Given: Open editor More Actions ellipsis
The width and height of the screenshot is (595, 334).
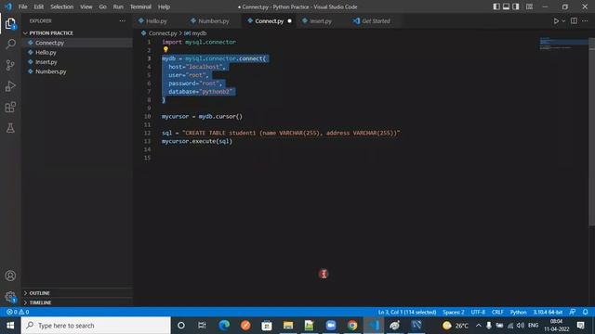Looking at the screenshot, I should pyautogui.click(x=585, y=20).
